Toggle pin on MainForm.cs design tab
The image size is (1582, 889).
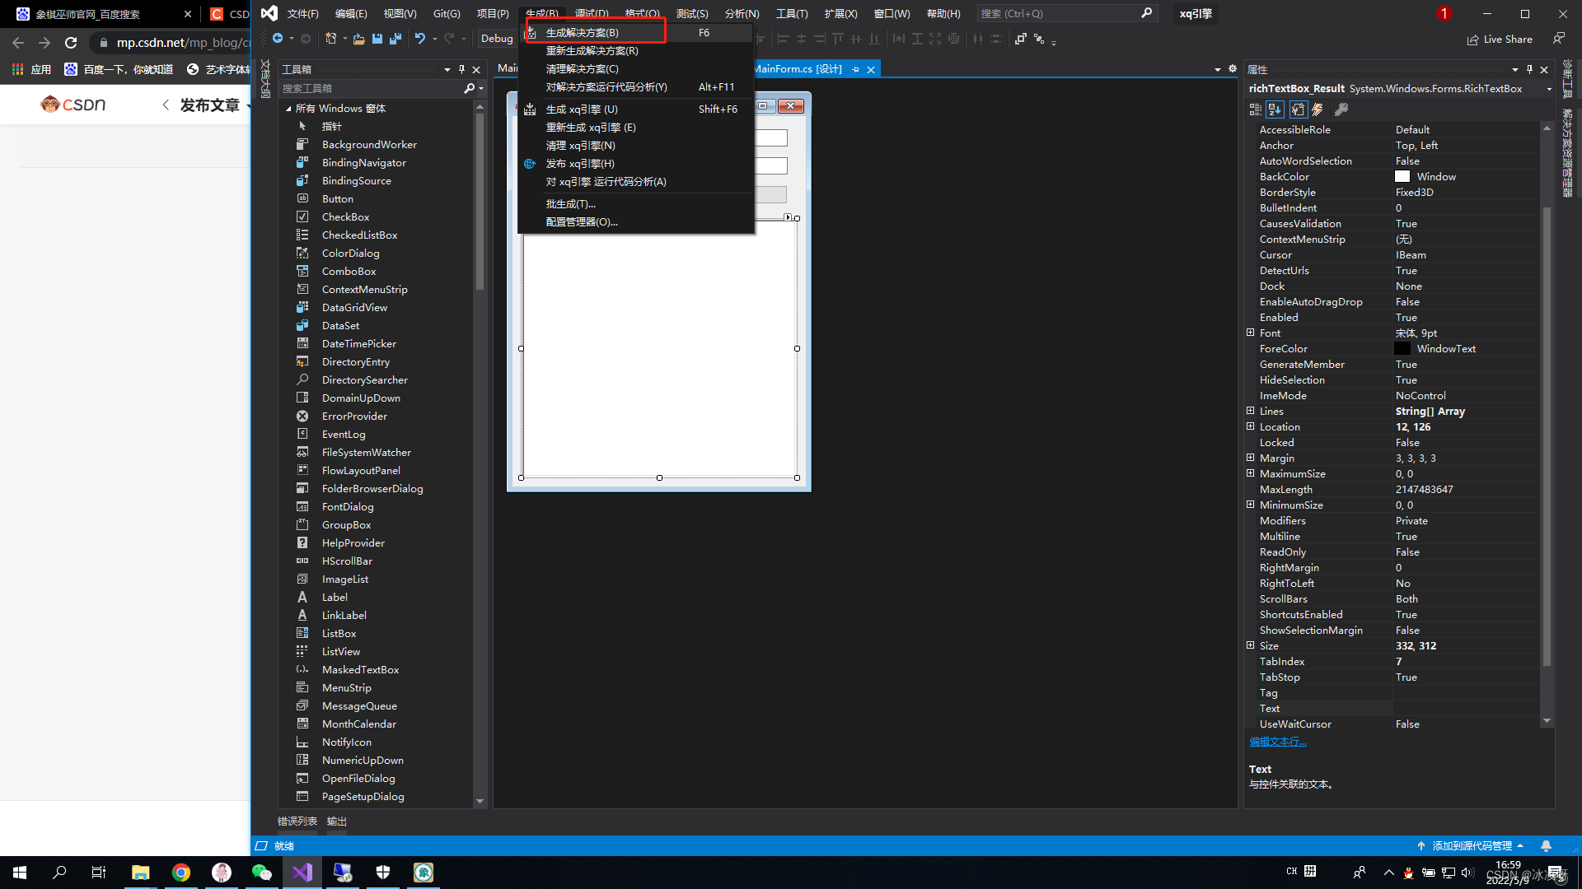tap(855, 69)
